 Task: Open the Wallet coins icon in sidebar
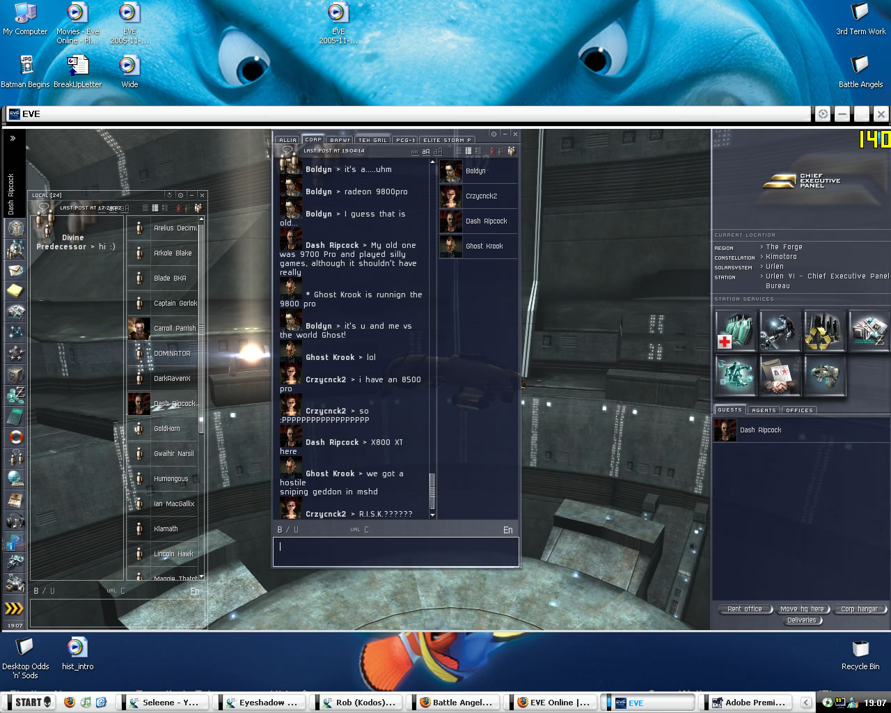click(15, 395)
